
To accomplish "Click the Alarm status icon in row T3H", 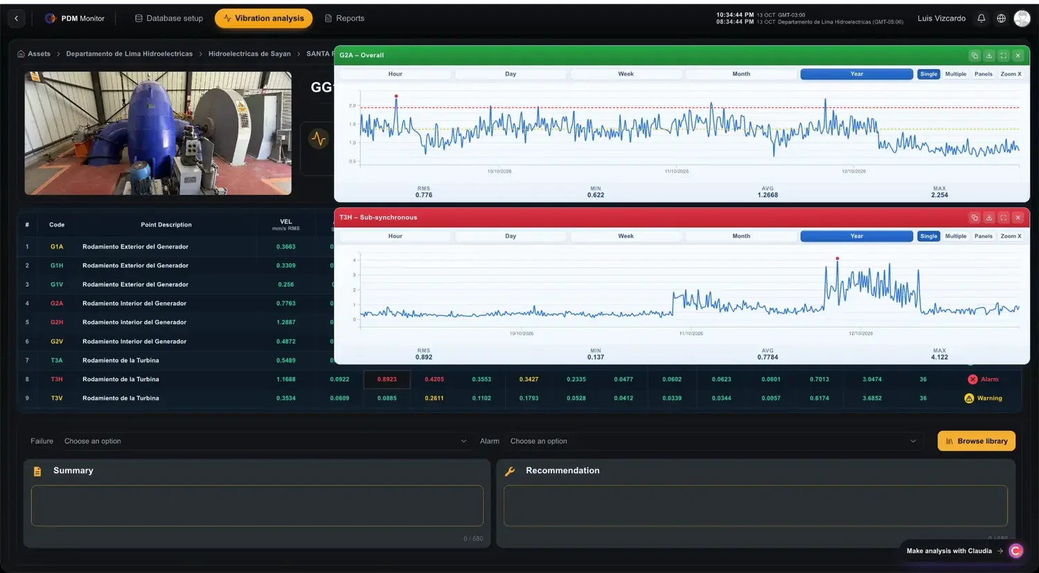I will (x=973, y=380).
